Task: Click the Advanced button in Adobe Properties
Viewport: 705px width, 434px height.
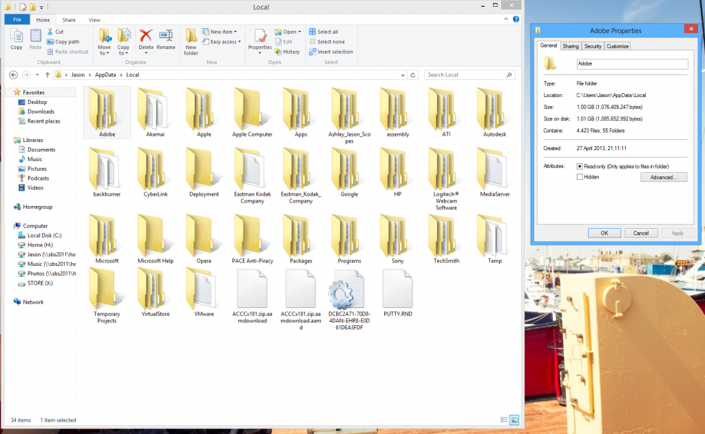Action: tap(663, 176)
